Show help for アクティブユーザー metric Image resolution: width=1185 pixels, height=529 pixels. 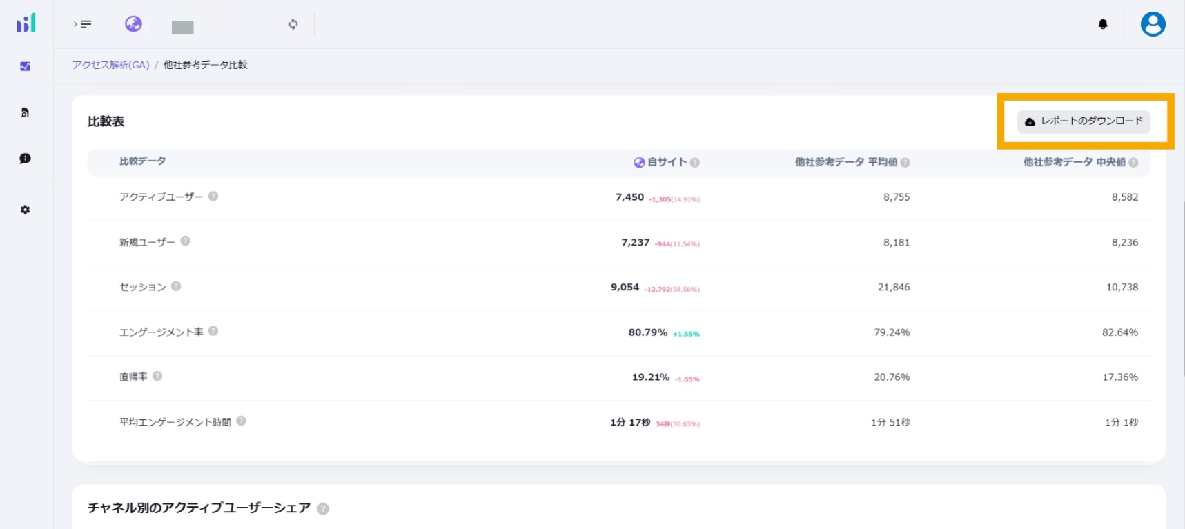213,196
